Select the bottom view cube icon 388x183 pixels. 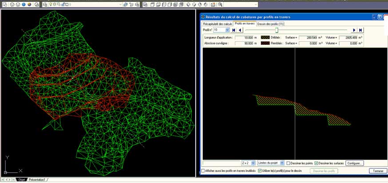point(158,4)
